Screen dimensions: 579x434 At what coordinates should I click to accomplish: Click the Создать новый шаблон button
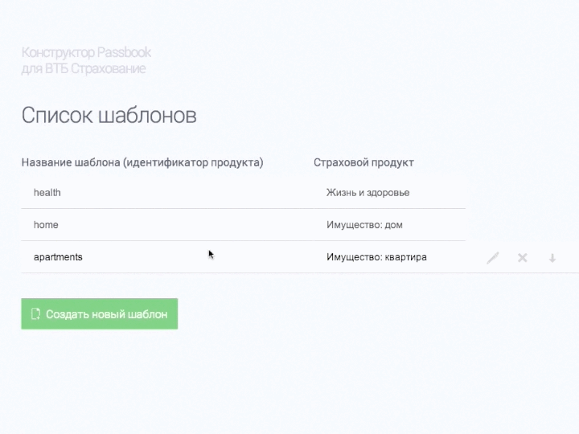tap(100, 313)
